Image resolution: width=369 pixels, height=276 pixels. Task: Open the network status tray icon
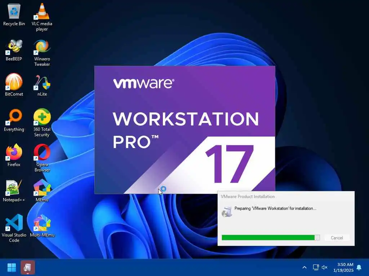click(316, 267)
